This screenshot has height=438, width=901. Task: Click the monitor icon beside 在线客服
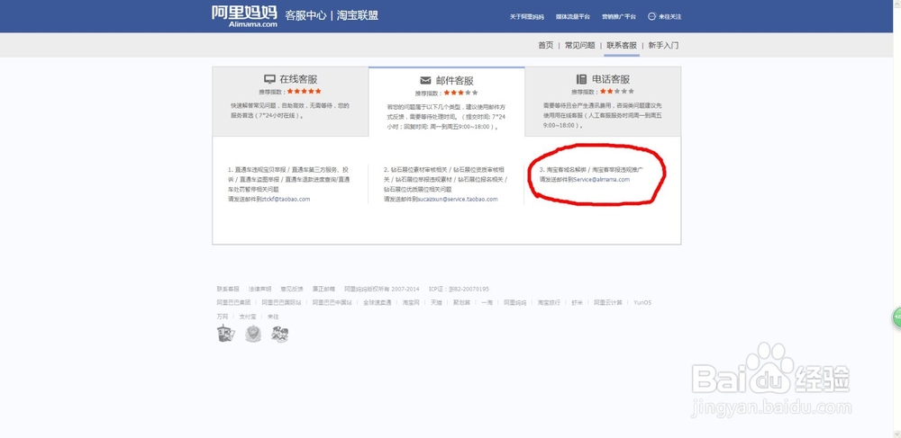[269, 80]
